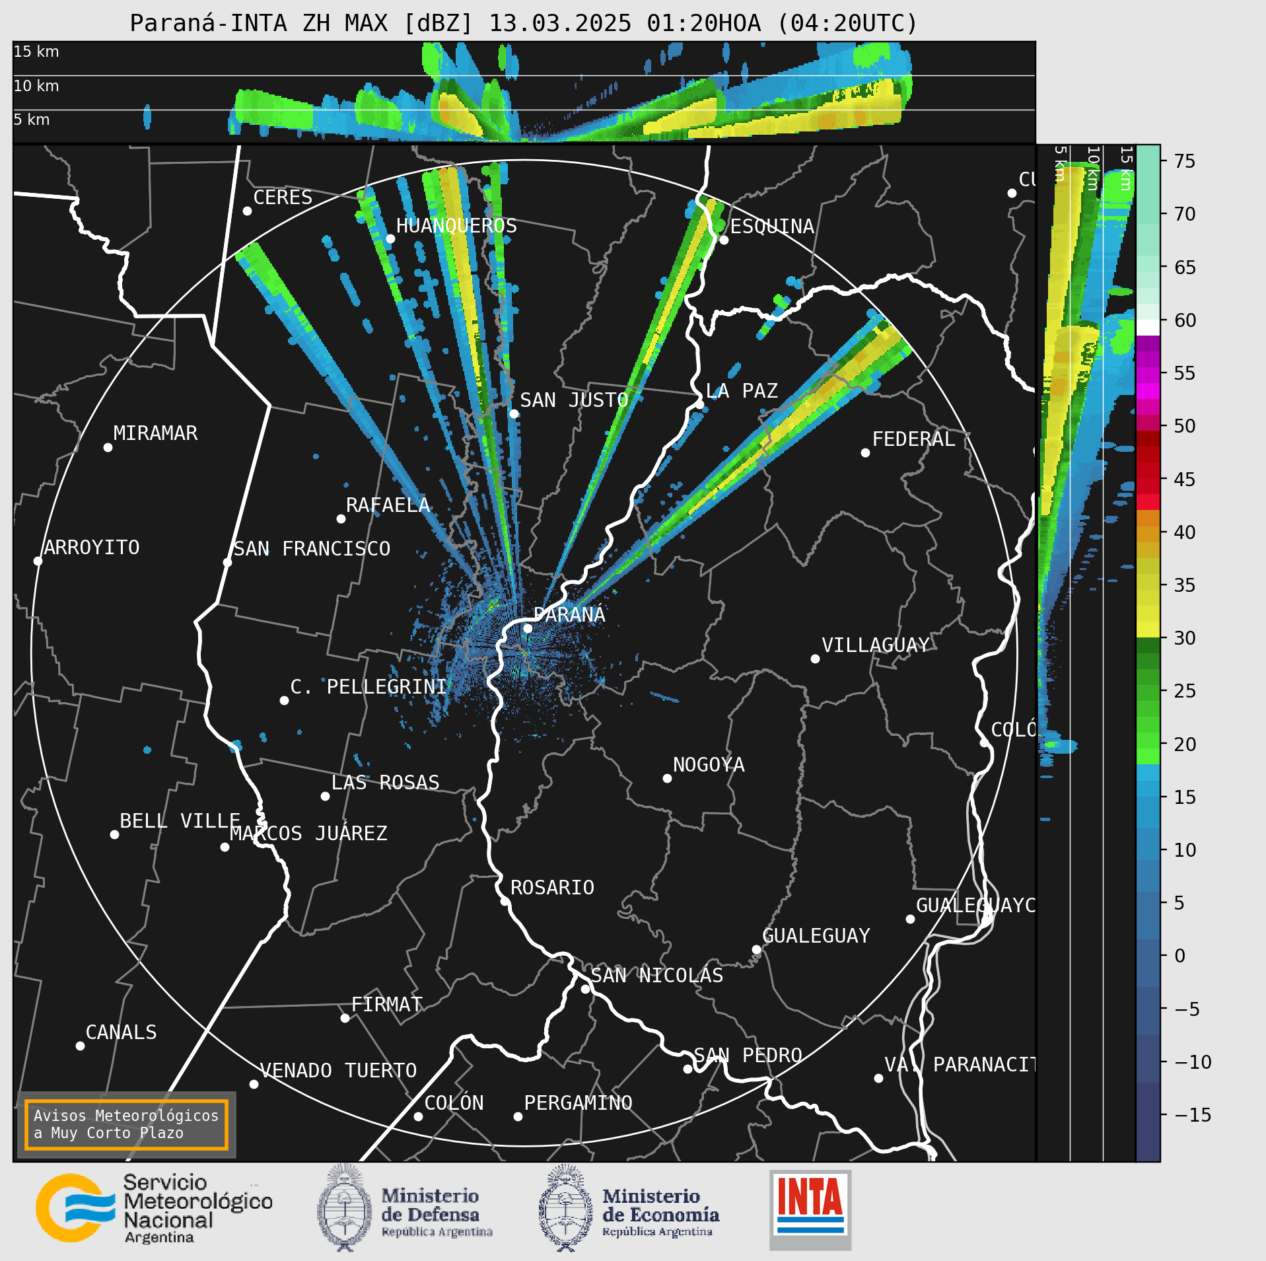
Task: Click the PERGAMINO city marker dot
Action: (x=518, y=1116)
